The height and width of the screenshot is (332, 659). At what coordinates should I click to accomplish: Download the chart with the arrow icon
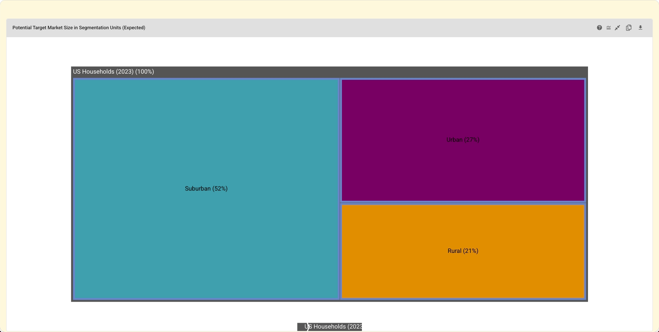tap(640, 28)
